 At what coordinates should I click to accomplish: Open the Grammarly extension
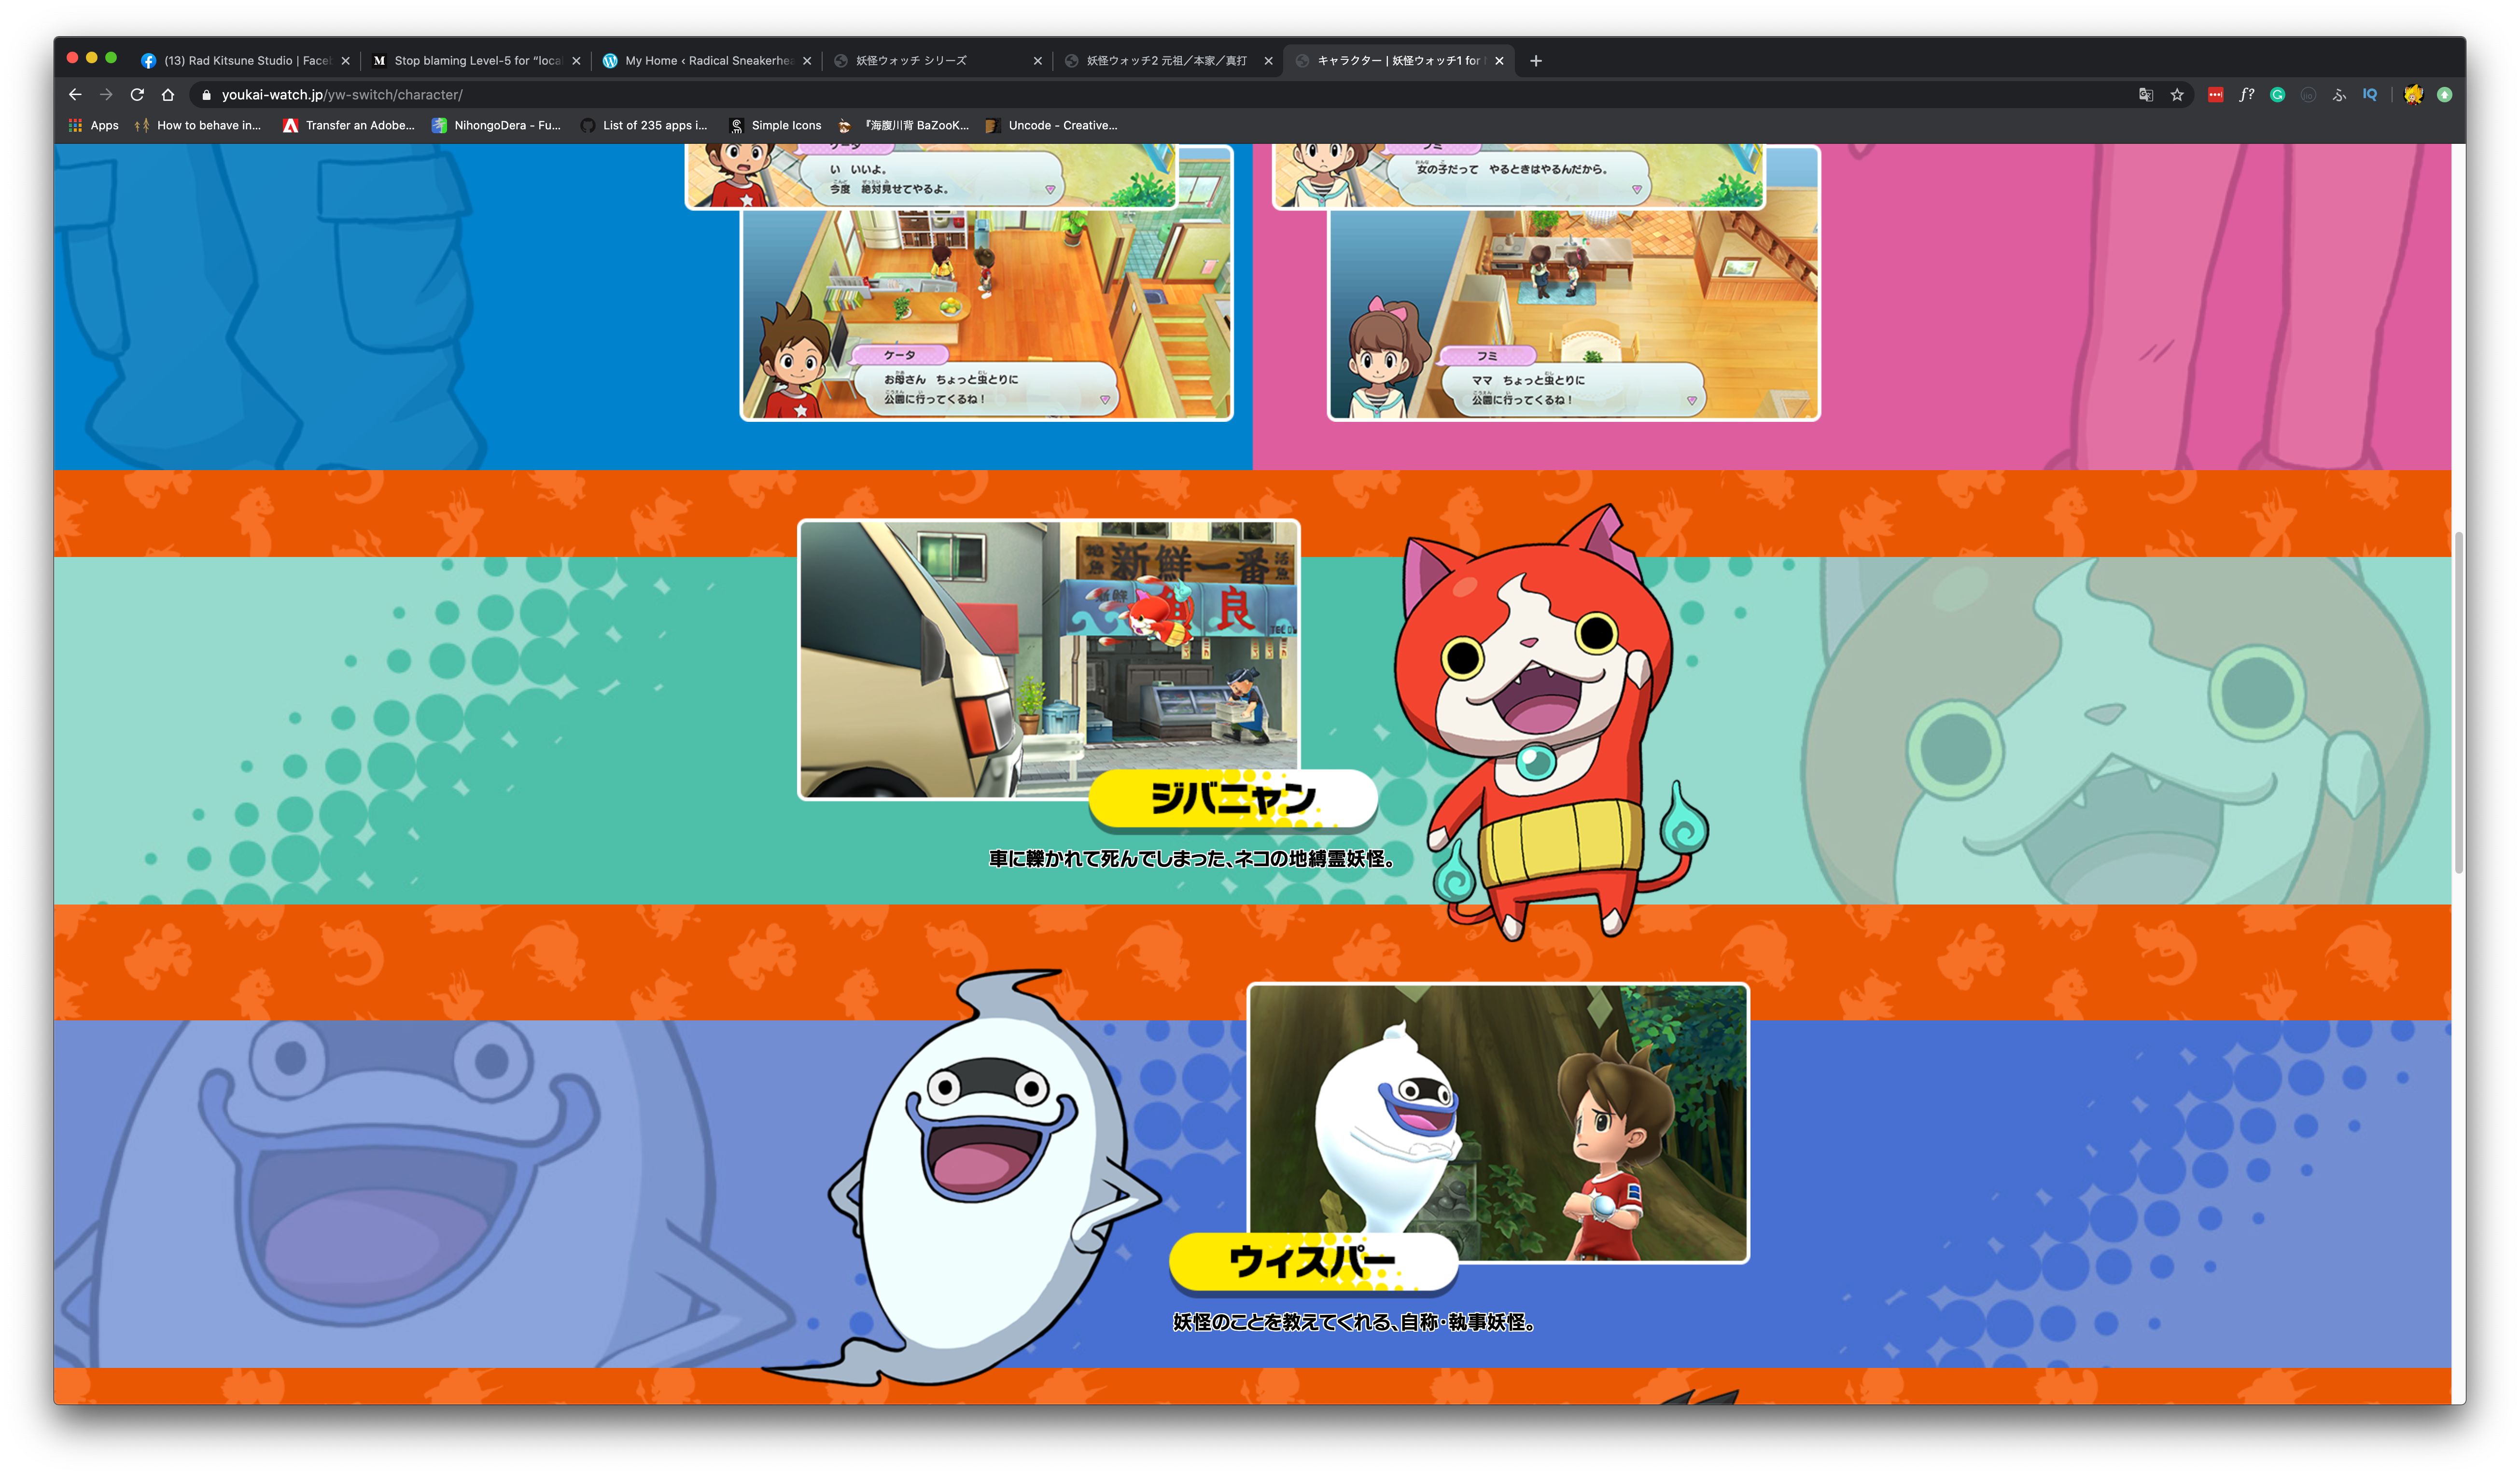pyautogui.click(x=2277, y=95)
